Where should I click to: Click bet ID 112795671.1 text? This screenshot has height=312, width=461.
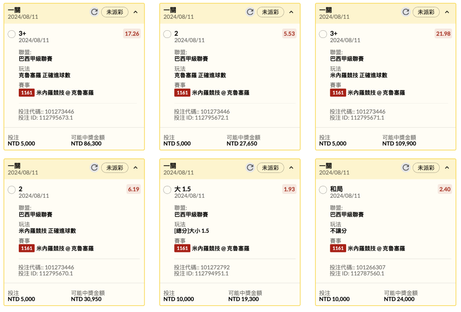pos(357,118)
